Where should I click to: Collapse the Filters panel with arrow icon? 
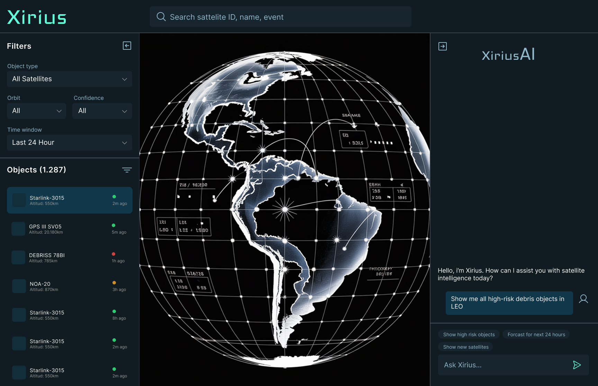[x=127, y=46]
